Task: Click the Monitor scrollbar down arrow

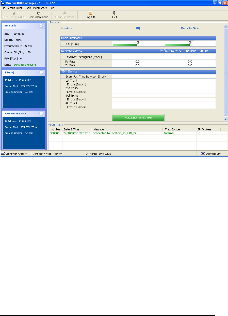Action: (x=225, y=119)
